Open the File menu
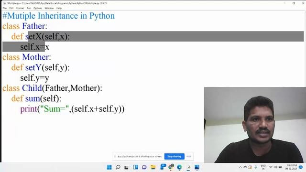 click(x=5, y=8)
